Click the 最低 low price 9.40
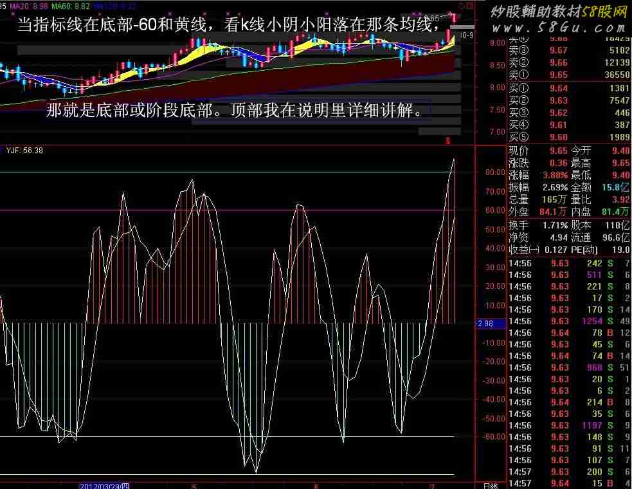The width and height of the screenshot is (632, 489). coord(620,175)
